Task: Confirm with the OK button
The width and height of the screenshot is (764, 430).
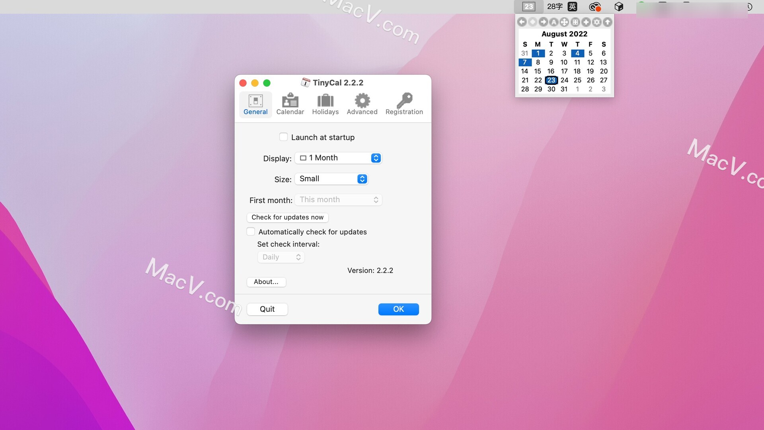Action: [x=399, y=309]
